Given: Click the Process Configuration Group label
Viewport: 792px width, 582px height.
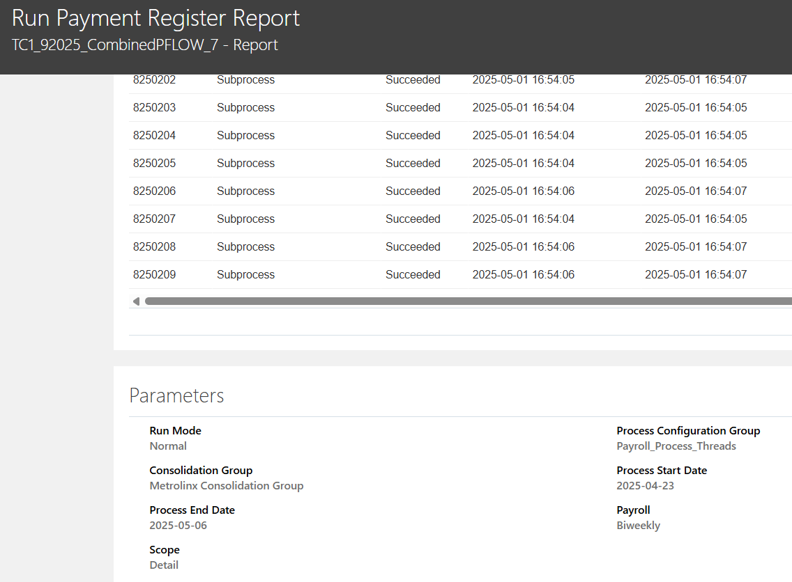Looking at the screenshot, I should point(688,431).
